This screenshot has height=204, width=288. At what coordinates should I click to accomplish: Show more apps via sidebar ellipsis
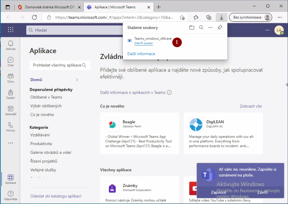(x=10, y=143)
